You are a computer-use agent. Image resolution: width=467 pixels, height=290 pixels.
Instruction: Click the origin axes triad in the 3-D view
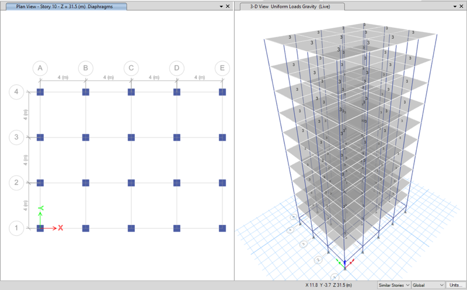(345, 263)
